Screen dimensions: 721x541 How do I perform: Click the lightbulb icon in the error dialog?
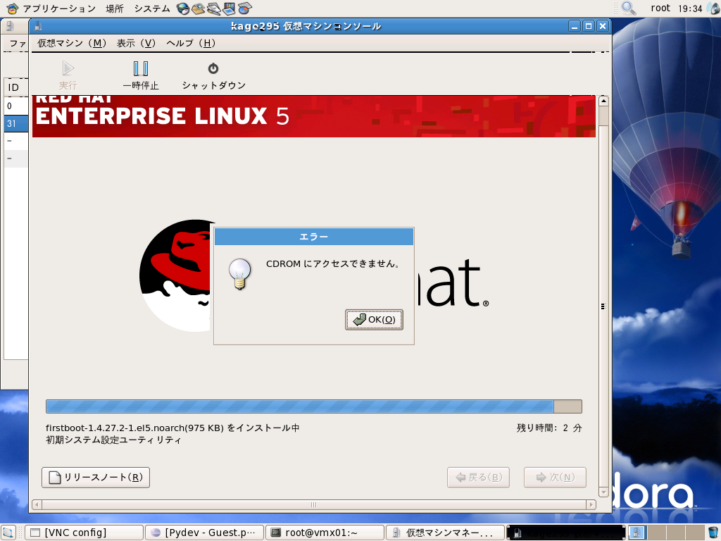(x=239, y=274)
